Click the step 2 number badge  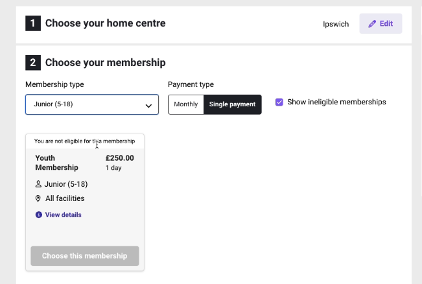point(33,63)
